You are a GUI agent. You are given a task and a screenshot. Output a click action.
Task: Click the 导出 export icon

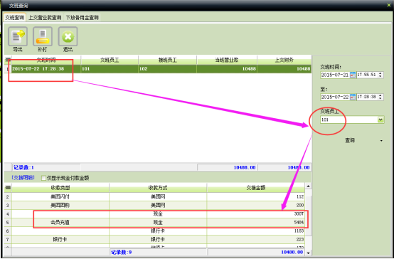click(x=18, y=37)
